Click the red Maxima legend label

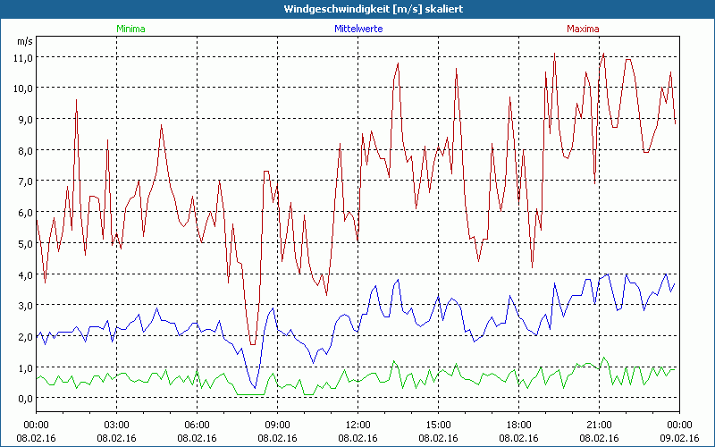click(x=584, y=29)
